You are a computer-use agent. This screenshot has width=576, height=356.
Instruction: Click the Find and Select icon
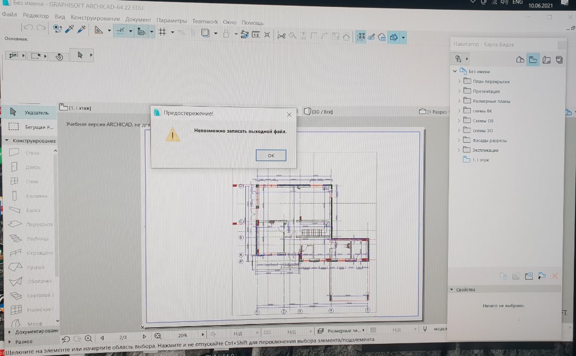(x=57, y=29)
